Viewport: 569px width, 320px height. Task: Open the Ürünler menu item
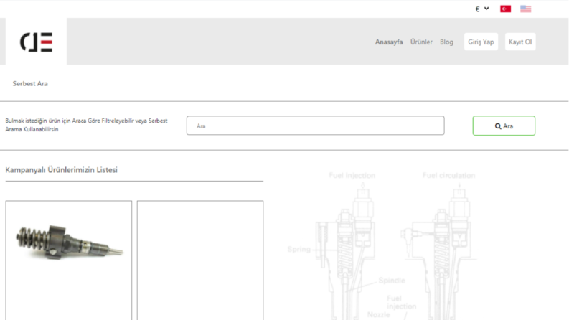(x=421, y=42)
